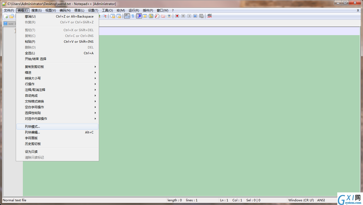Open the Document map icon

[151, 16]
